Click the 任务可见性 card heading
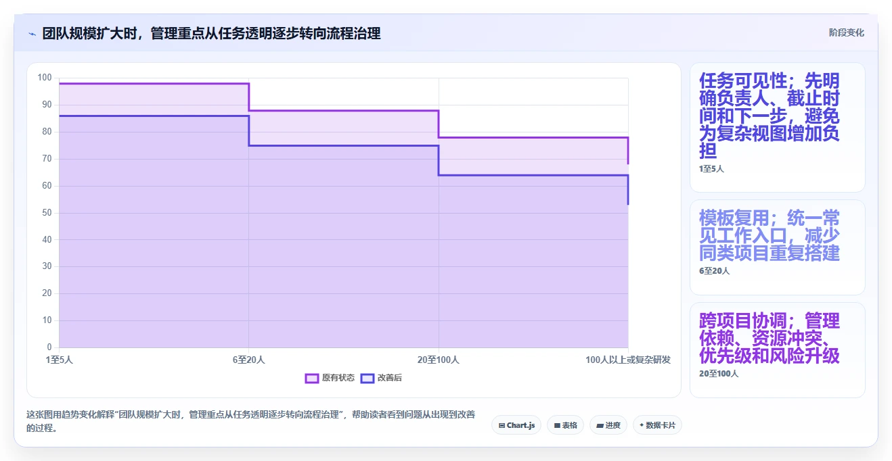The height and width of the screenshot is (461, 892). tap(770, 116)
